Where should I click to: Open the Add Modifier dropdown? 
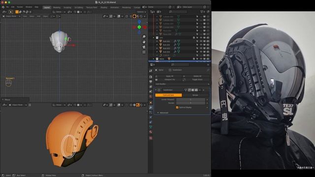[182, 84]
